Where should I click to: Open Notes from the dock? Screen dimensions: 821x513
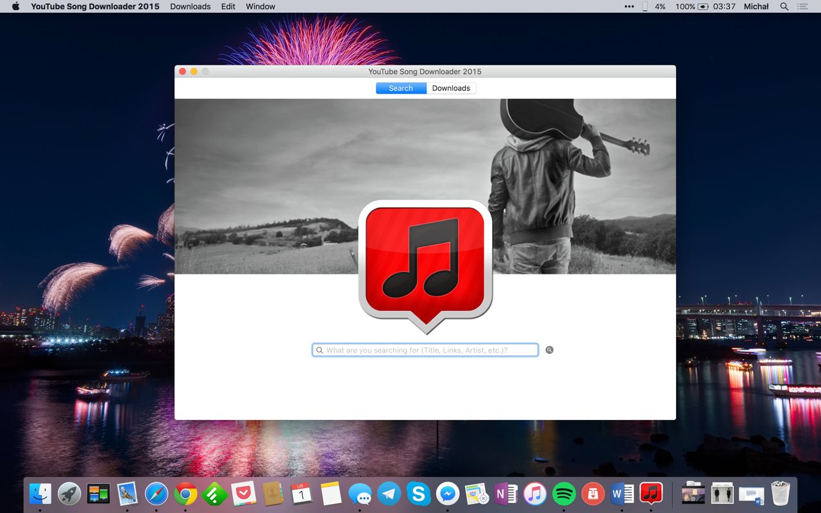click(331, 493)
